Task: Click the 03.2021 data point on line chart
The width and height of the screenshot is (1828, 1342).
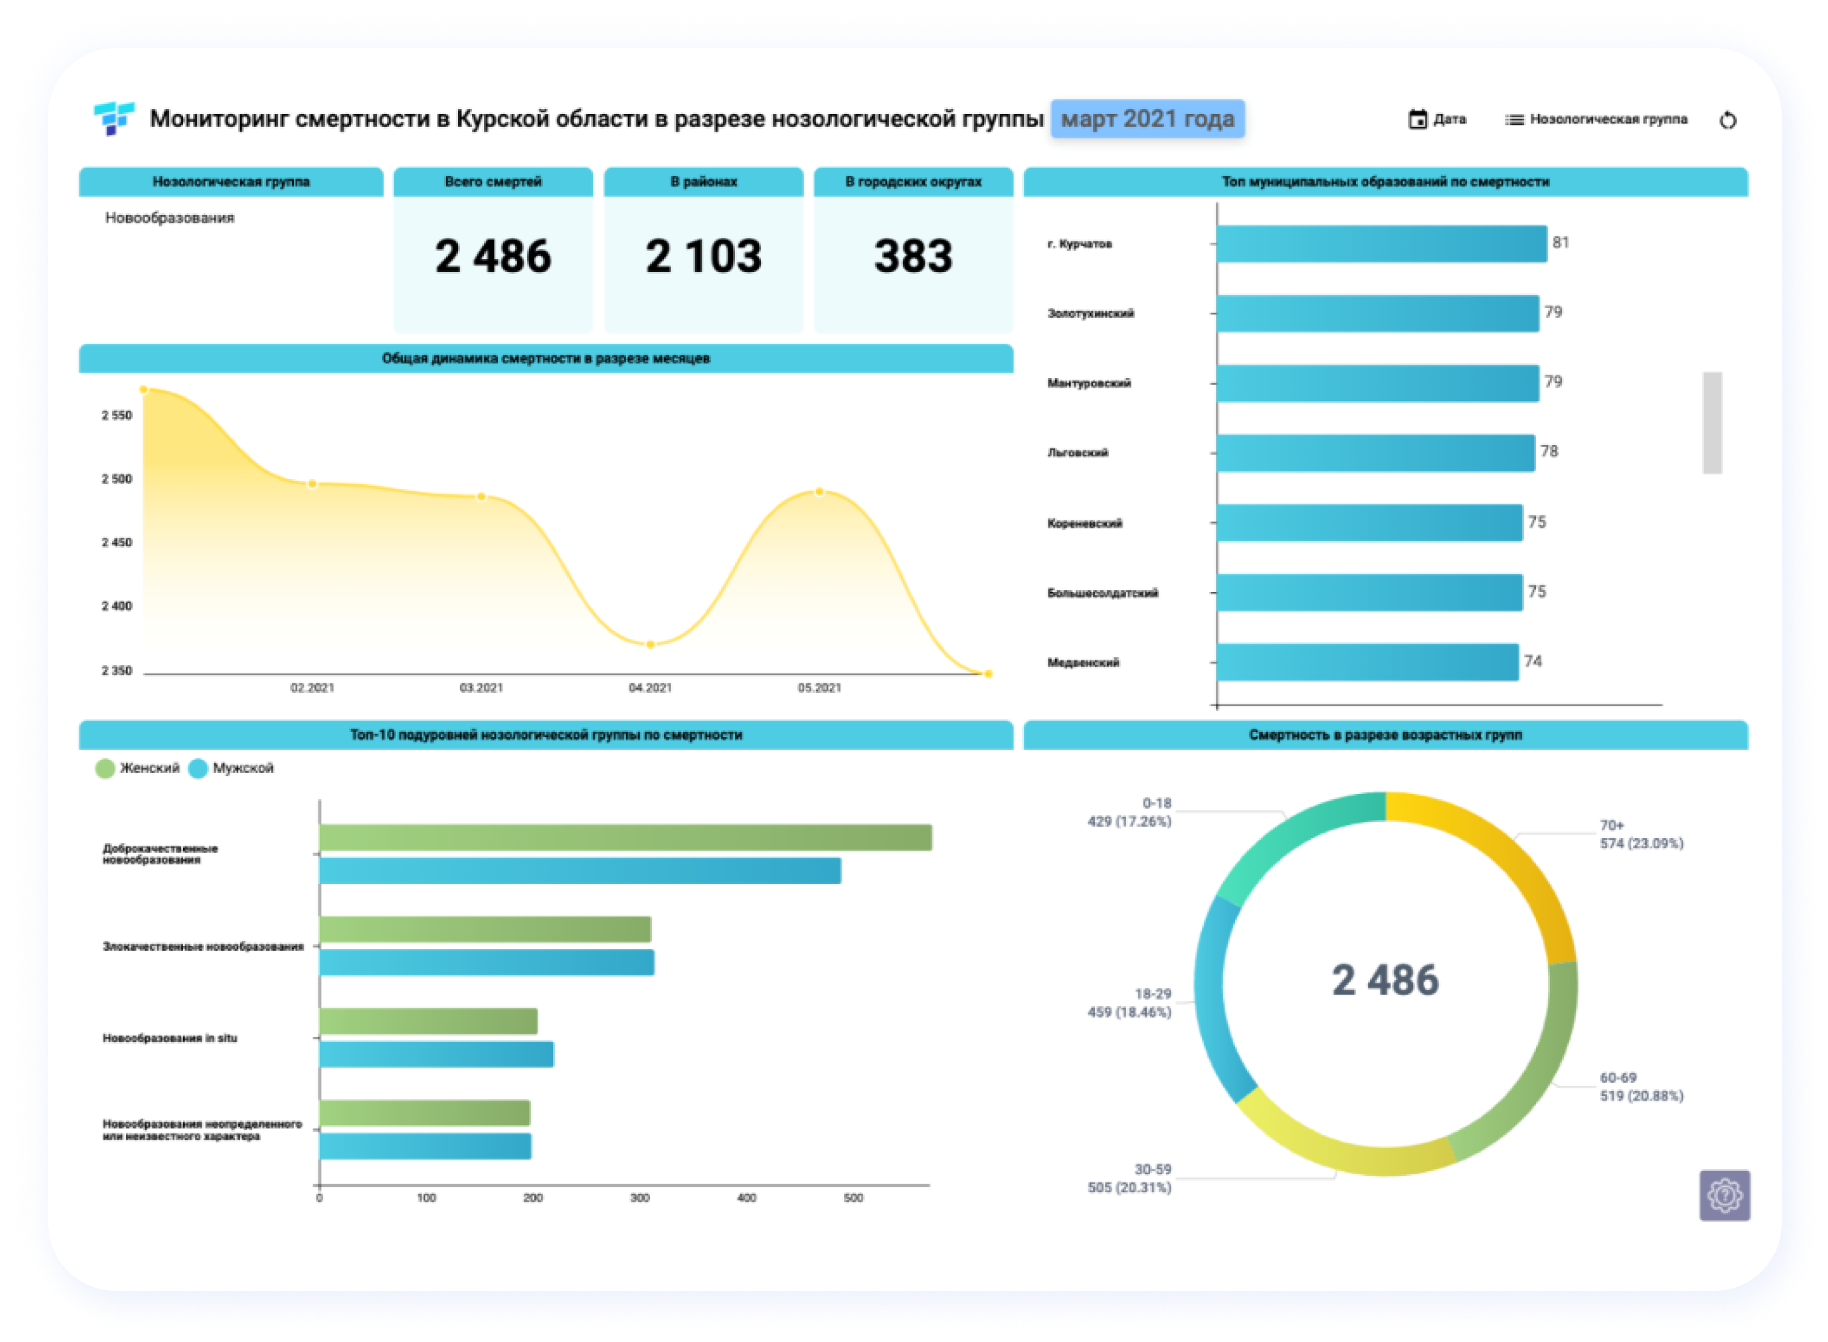Action: click(x=481, y=496)
